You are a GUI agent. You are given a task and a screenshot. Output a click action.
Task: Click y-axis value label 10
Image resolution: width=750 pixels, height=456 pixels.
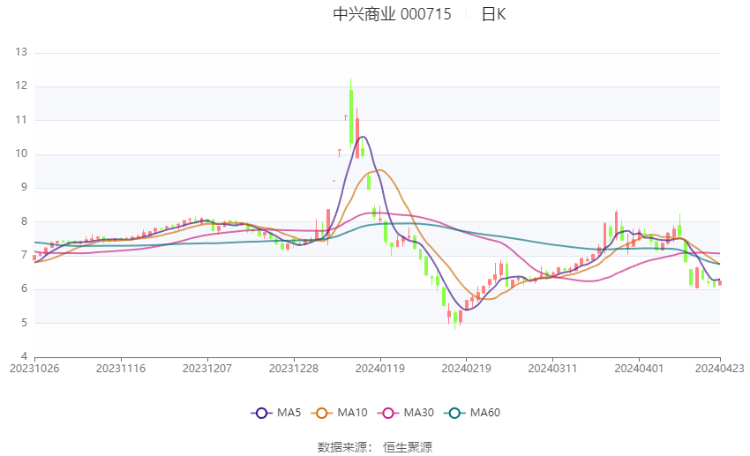21,154
